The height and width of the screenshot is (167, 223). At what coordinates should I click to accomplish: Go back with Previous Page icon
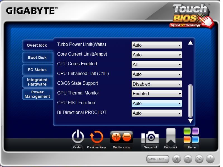point(96,137)
